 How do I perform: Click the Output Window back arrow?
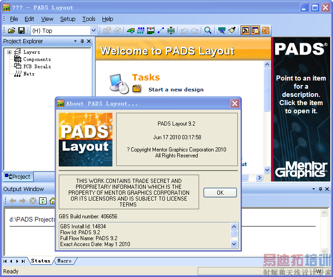(x=13, y=201)
